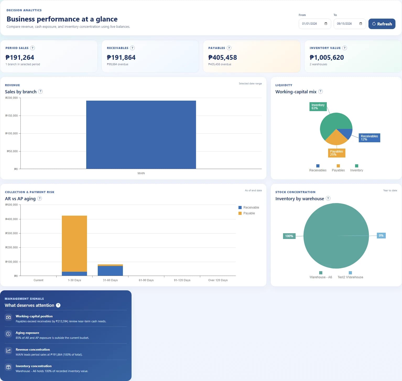
Task: Open help icon beside What deserves attention
Action: (x=58, y=305)
